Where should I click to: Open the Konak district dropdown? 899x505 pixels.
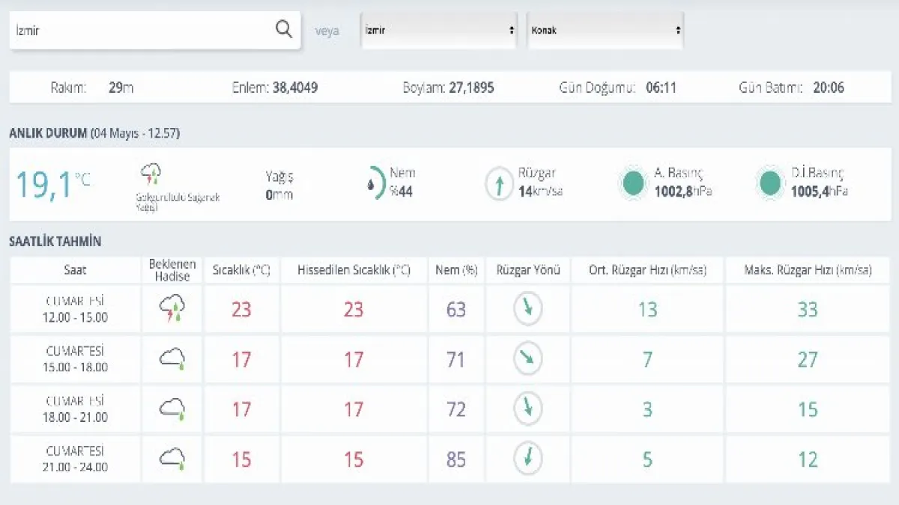605,31
